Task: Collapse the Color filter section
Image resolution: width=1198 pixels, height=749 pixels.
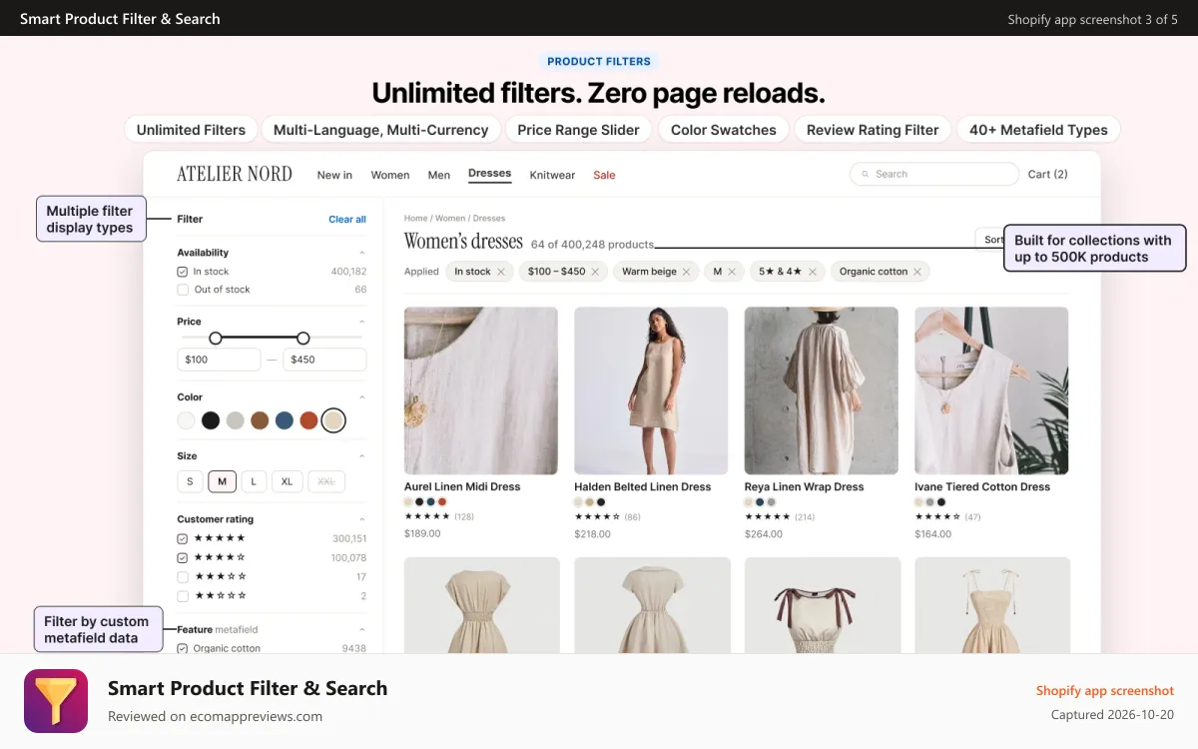Action: (x=361, y=397)
